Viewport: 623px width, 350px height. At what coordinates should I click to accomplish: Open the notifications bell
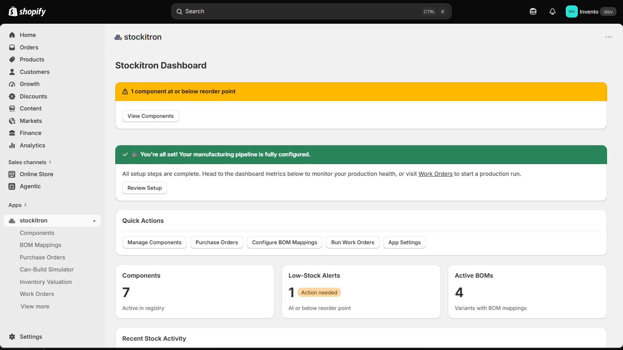point(553,12)
